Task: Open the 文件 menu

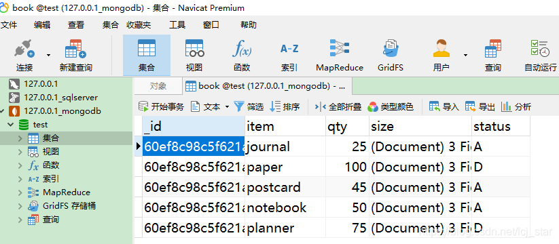Action: coord(9,25)
